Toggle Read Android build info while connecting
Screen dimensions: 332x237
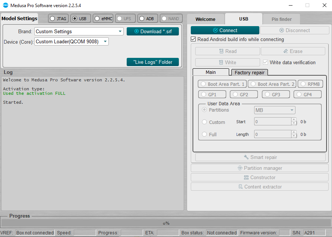193,39
